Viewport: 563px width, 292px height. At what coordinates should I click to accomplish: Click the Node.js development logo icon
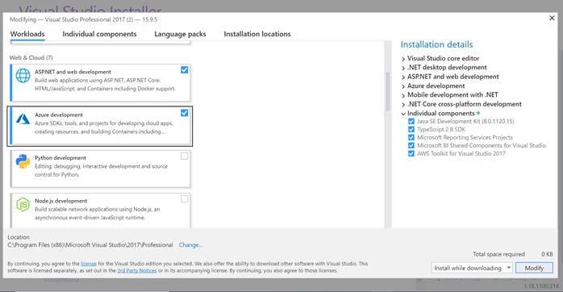pos(23,205)
